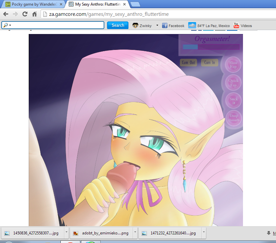Open the downloaded 1471232 jpg file
The width and height of the screenshot is (276, 243).
pos(170,233)
